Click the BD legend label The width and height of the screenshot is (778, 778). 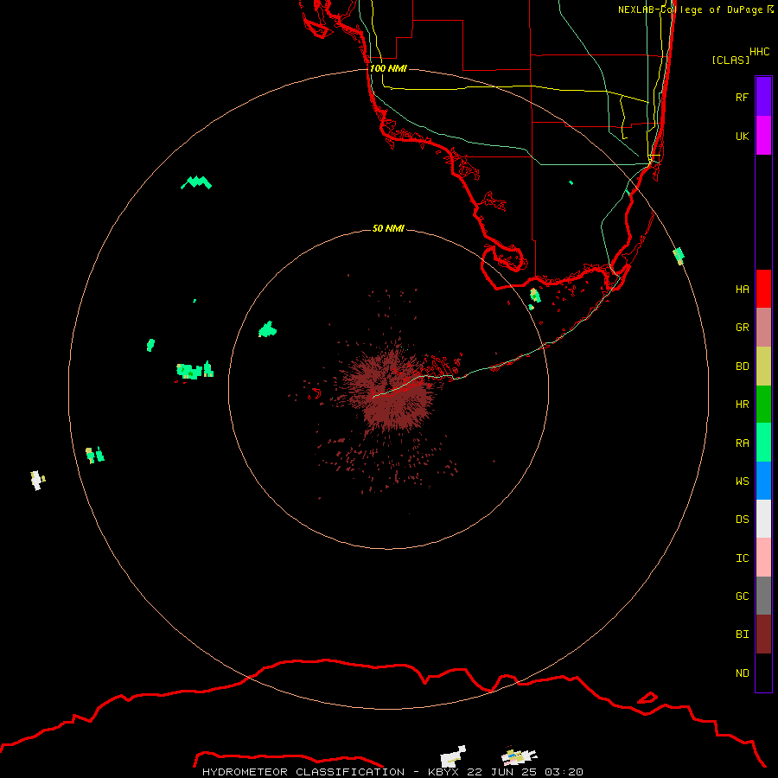742,367
